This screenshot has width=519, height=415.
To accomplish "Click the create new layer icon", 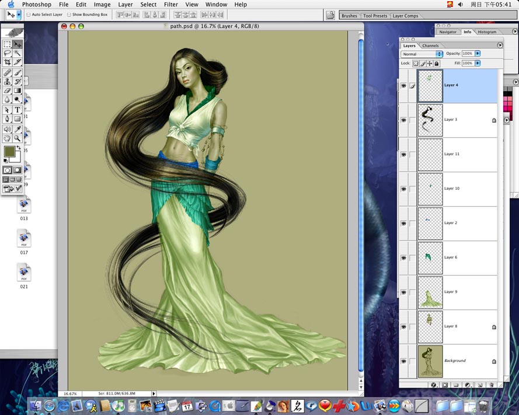I will [480, 385].
